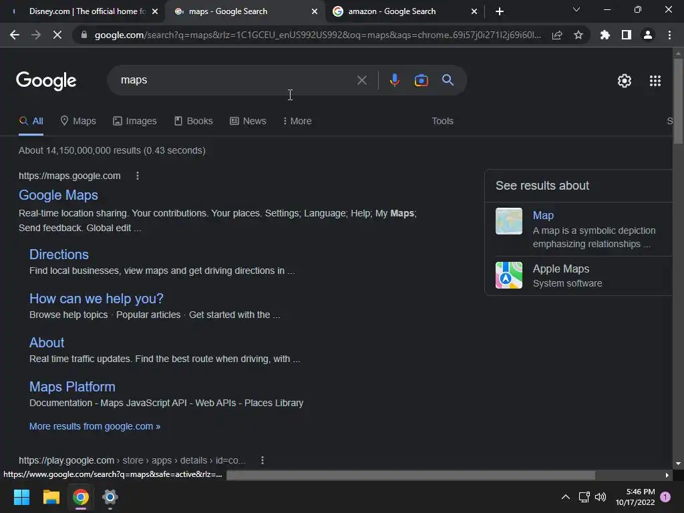Click the browser forward arrow
Screen dimensions: 684x513
[x=36, y=35]
